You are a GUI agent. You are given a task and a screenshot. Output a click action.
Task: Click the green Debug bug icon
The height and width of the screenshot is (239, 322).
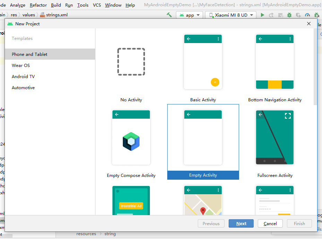[289, 15]
